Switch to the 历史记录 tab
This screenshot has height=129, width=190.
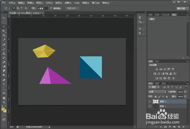(x=165, y=15)
